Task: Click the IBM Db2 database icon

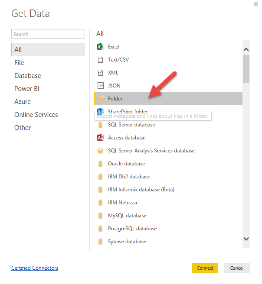Action: coord(100,177)
